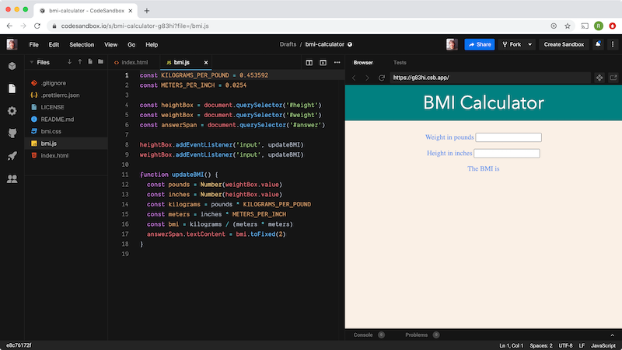
Task: Click the blue Share button
Action: [x=480, y=44]
